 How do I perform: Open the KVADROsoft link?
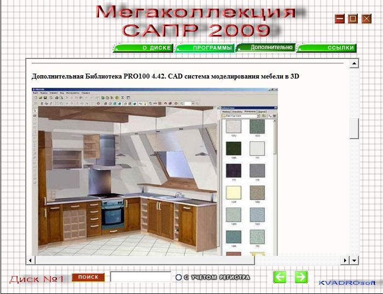347,283
